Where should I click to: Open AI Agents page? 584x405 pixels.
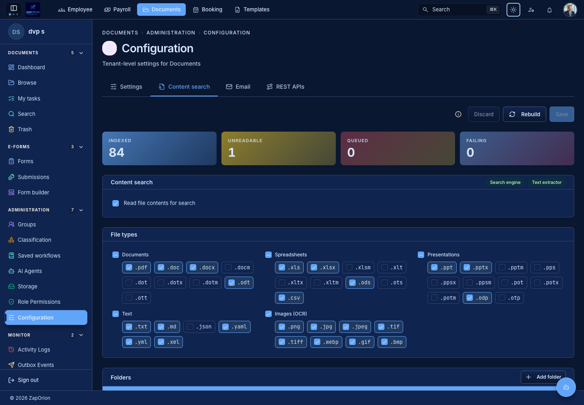pos(46,271)
